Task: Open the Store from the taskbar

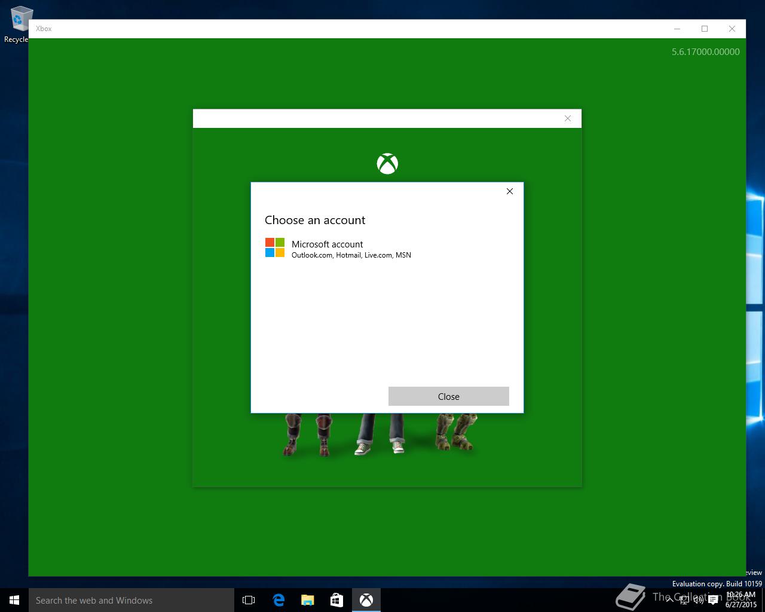Action: coord(336,600)
